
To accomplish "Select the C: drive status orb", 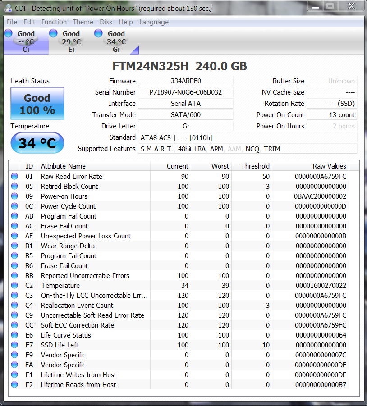I will coord(8,33).
